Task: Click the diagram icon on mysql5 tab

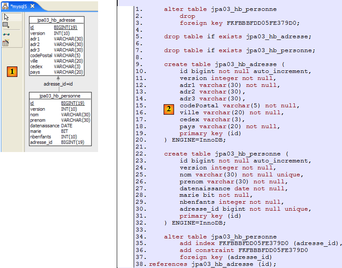Action: pos(6,6)
